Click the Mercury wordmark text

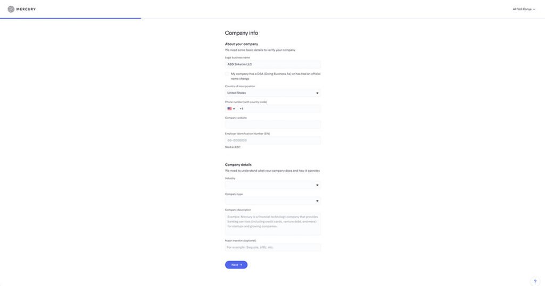[x=26, y=9]
